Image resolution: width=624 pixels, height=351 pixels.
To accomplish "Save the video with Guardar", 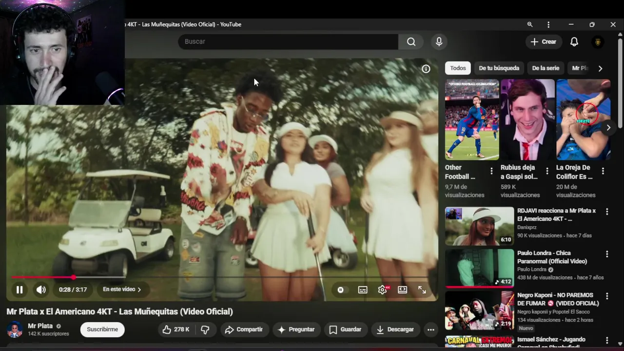I will coord(345,330).
